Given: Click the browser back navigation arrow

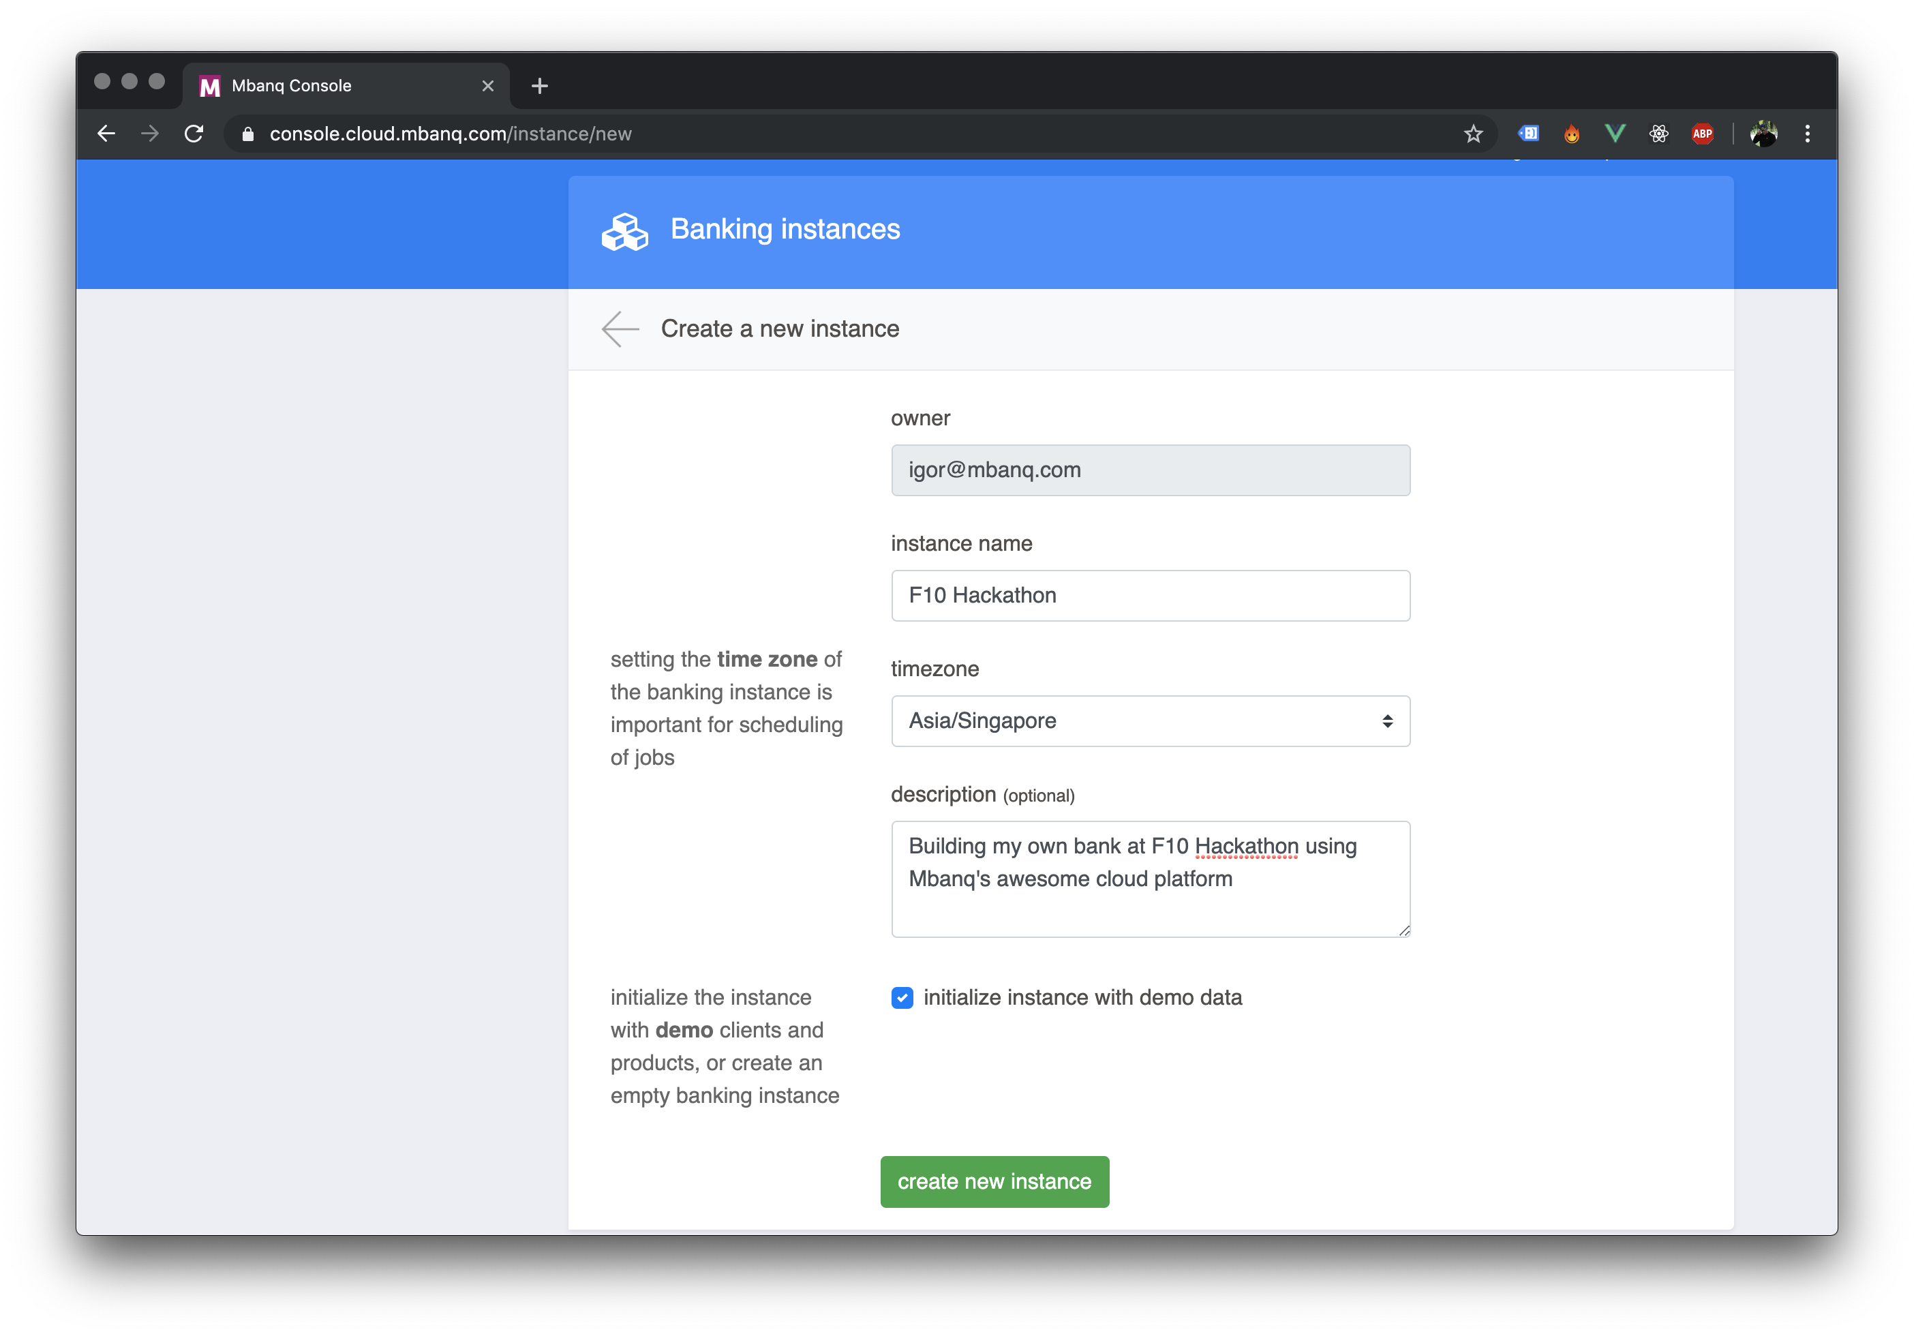Looking at the screenshot, I should point(106,134).
